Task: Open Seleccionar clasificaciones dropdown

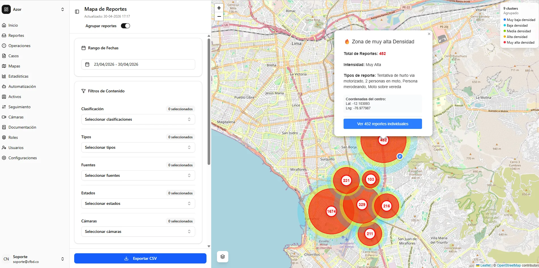Action: coord(138,119)
